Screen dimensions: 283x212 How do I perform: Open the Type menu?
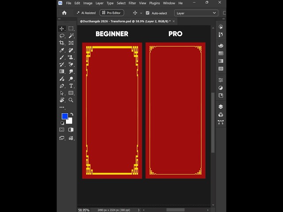[110, 3]
